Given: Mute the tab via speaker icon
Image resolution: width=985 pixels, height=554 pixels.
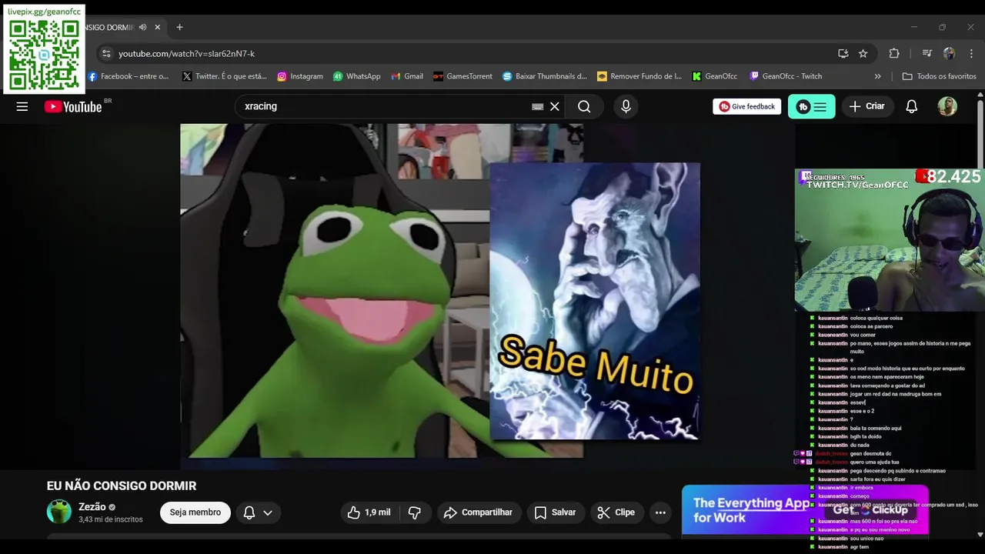Looking at the screenshot, I should tap(142, 27).
